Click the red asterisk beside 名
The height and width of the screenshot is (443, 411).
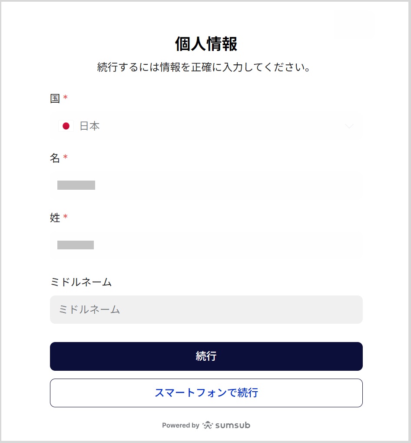[x=66, y=158]
